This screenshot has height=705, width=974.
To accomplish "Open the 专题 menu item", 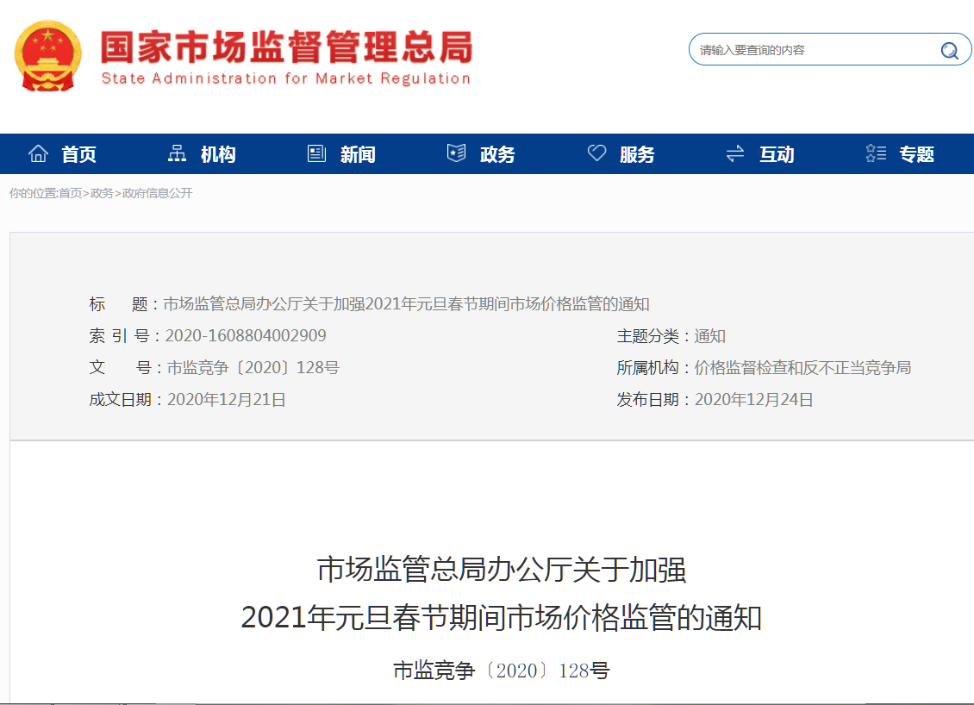I will (917, 154).
